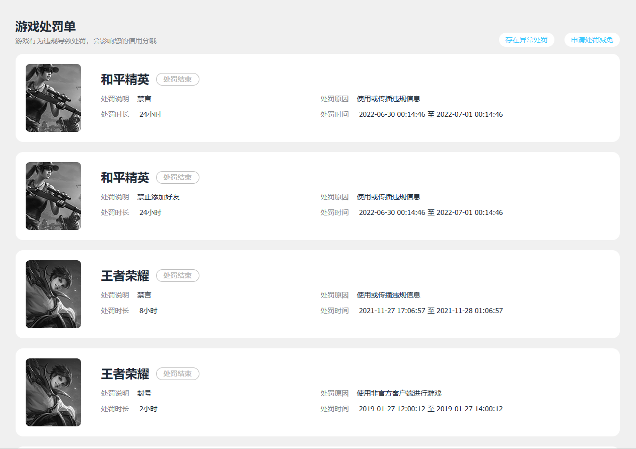Select 禁言 value in the 和平精英 card
Viewport: 636px width, 449px height.
click(145, 99)
